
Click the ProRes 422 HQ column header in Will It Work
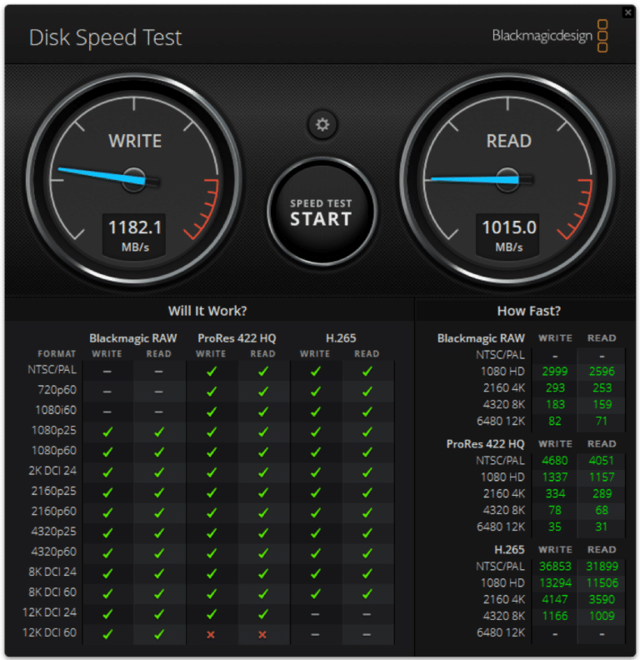coord(237,338)
